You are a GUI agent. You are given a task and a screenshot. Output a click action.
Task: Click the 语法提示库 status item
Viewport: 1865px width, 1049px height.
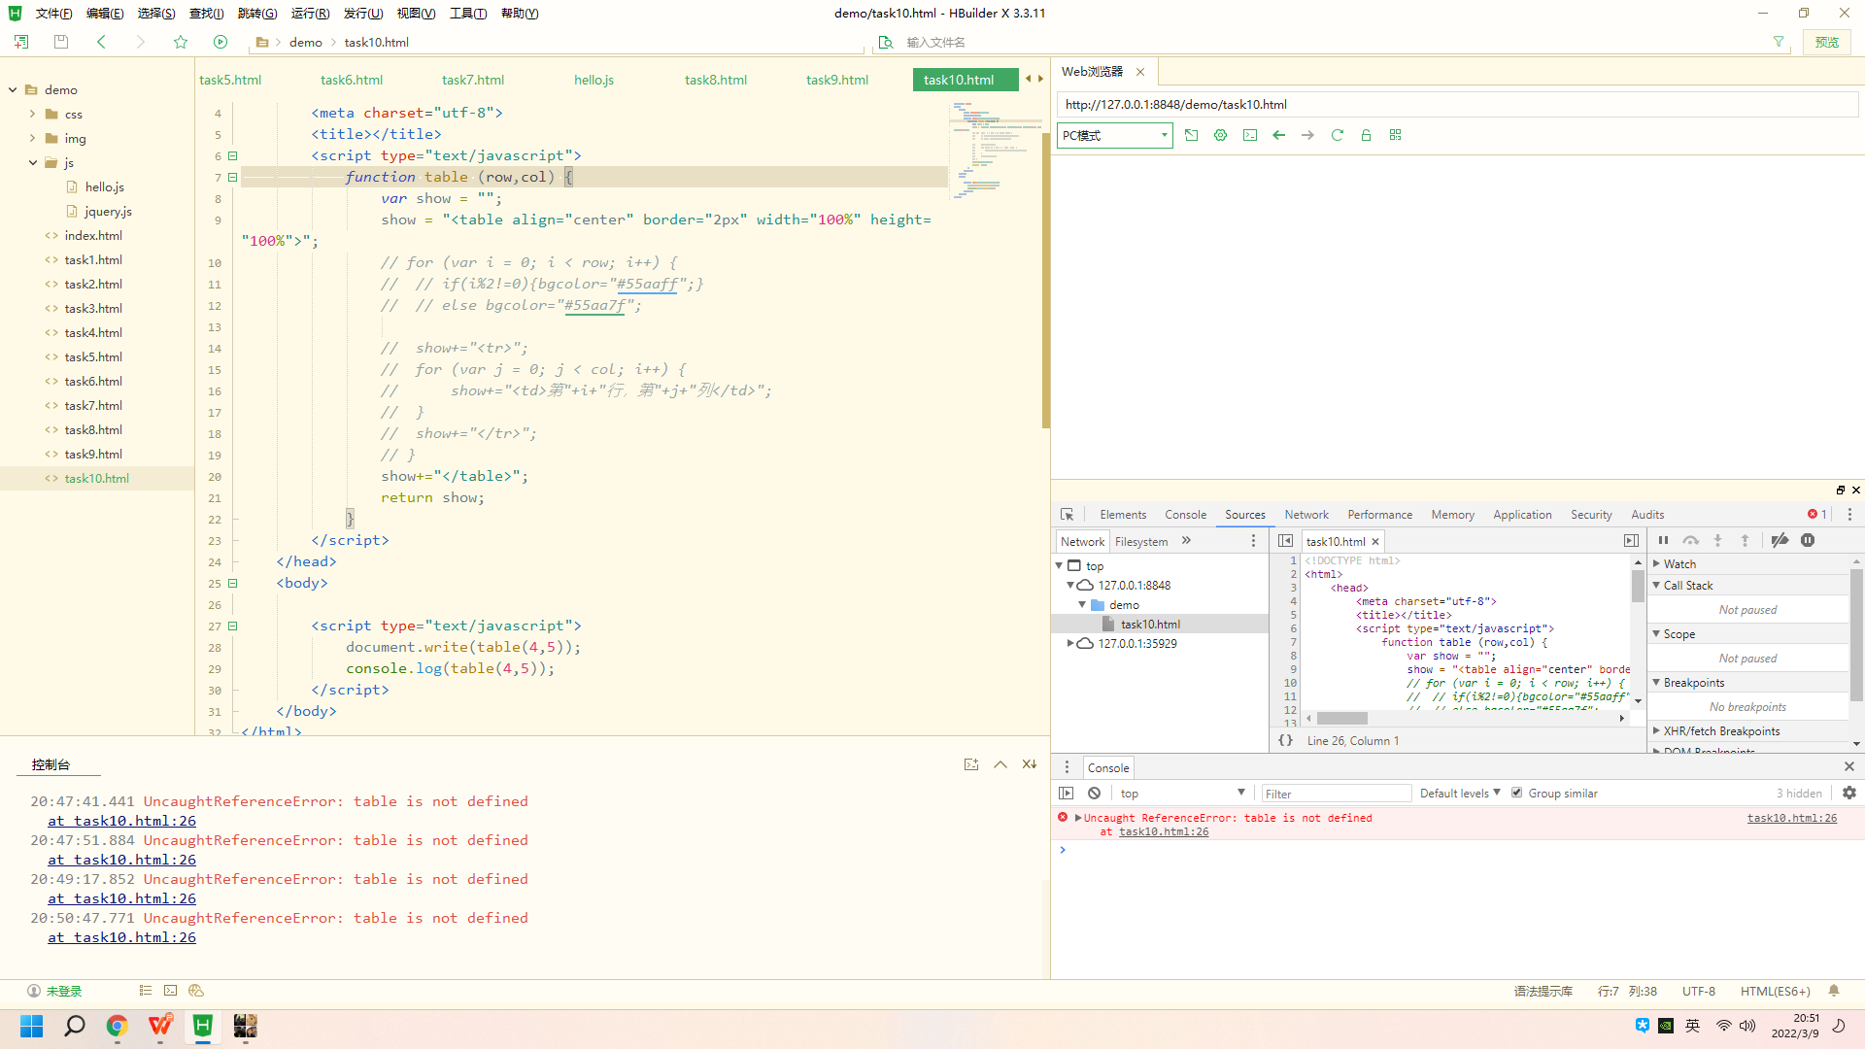click(x=1543, y=992)
